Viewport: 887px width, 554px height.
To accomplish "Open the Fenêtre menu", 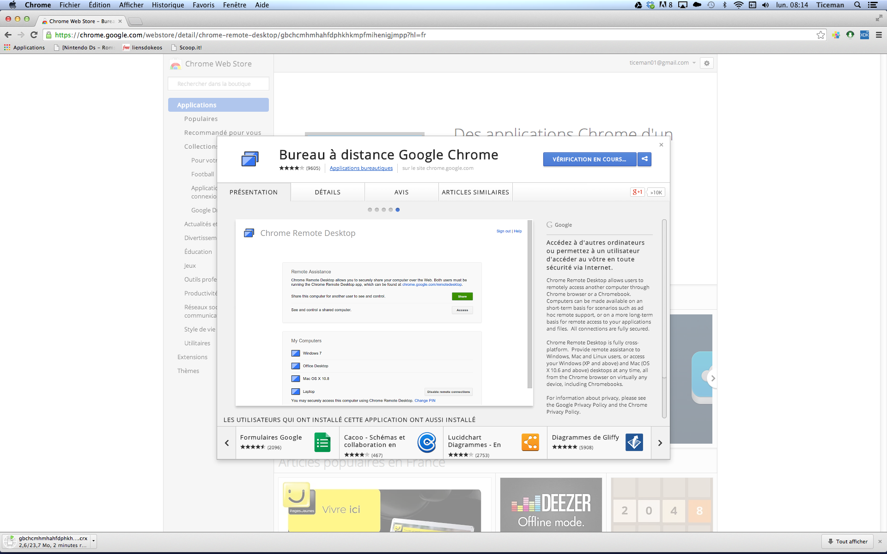I will click(x=235, y=5).
